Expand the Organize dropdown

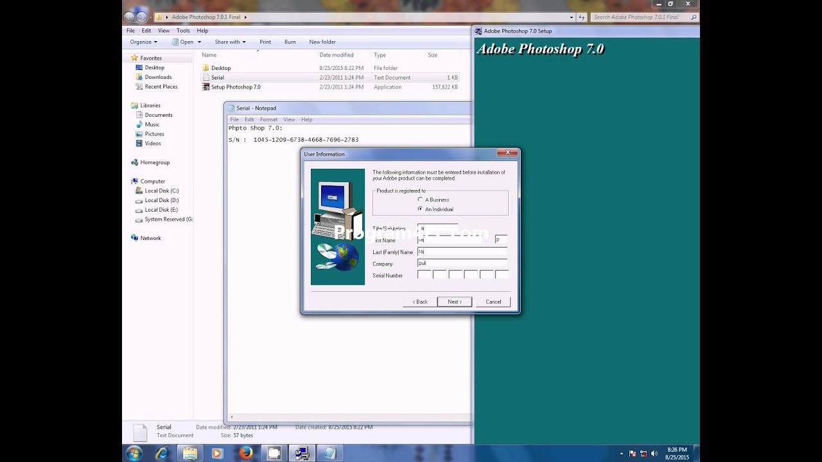tap(143, 42)
